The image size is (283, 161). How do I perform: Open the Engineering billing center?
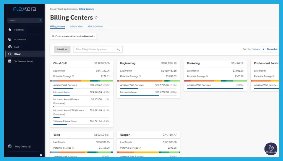pos(128,63)
